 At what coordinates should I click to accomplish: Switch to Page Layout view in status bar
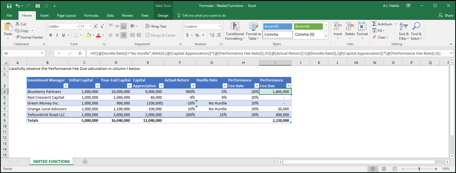[x=384, y=169]
